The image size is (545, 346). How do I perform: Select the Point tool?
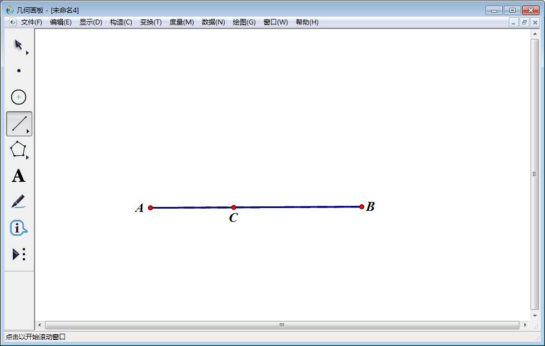click(18, 70)
